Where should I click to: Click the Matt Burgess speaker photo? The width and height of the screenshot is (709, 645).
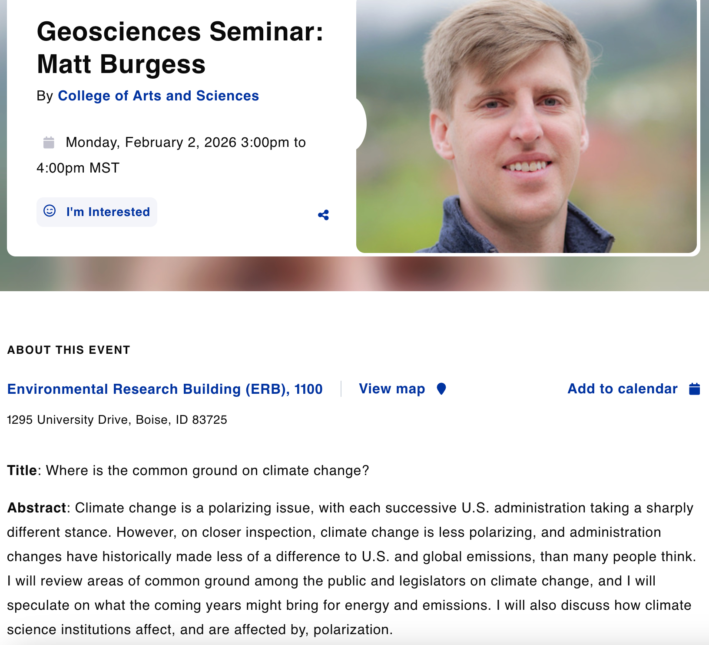pyautogui.click(x=526, y=126)
